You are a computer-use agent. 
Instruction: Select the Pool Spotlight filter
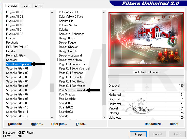tap(67, 99)
